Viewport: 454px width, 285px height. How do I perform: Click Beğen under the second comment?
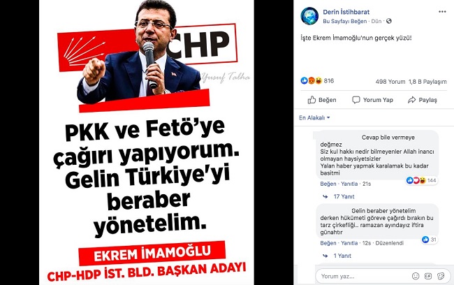[x=328, y=243]
